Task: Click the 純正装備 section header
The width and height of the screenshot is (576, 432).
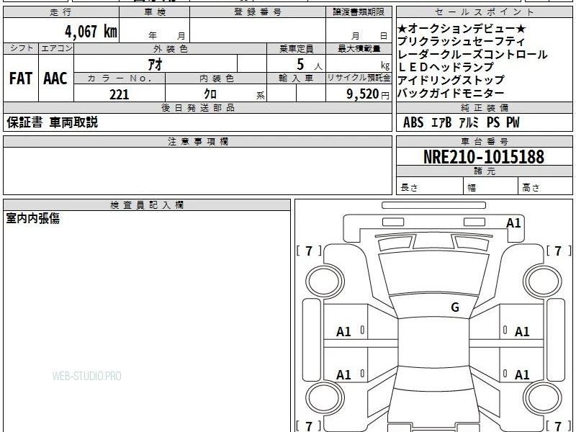Action: (x=484, y=107)
